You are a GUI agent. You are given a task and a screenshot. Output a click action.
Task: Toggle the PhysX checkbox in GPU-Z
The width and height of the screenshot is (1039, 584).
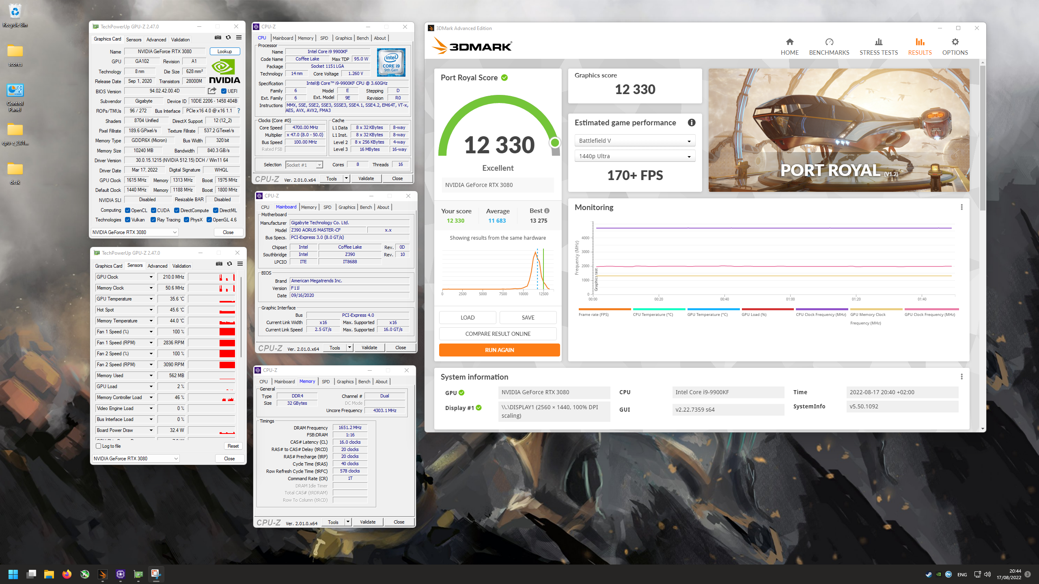pyautogui.click(x=187, y=220)
